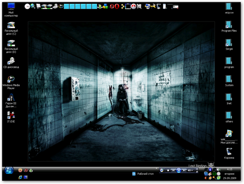Select the IT.EXE desktop shortcut

(11, 117)
